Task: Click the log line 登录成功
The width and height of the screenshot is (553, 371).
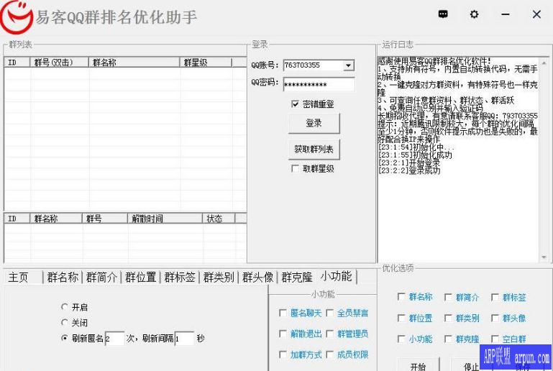Action: [x=409, y=170]
